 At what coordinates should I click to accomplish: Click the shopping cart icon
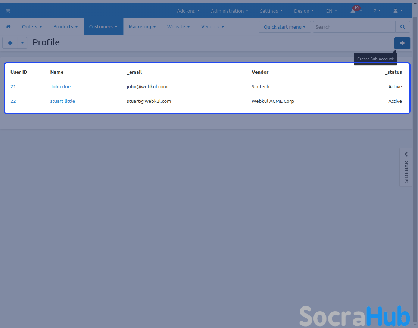tap(8, 11)
